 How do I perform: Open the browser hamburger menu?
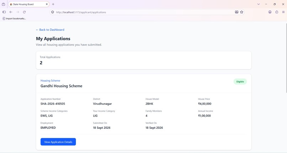(x=283, y=12)
